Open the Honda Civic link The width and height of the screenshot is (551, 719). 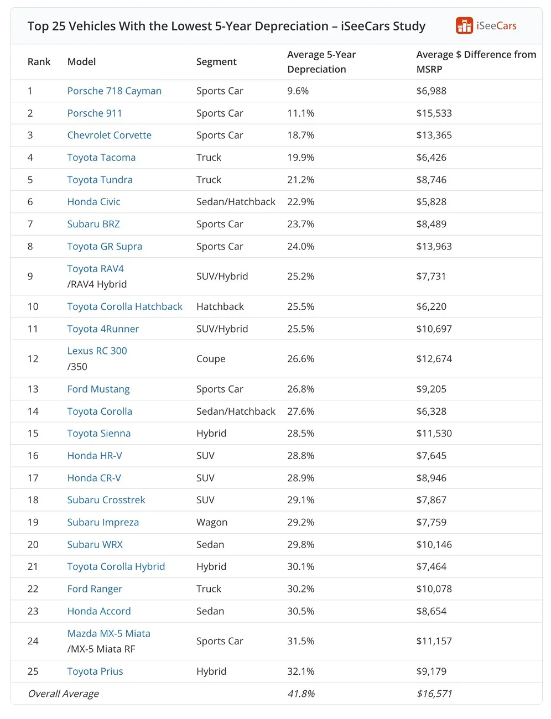(94, 202)
